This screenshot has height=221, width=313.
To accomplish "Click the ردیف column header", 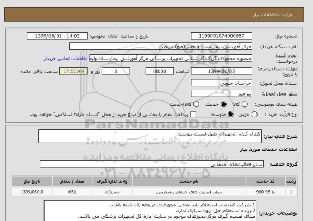I will (291, 181).
